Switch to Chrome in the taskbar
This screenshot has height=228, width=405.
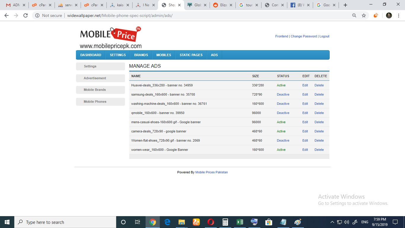tap(153, 222)
